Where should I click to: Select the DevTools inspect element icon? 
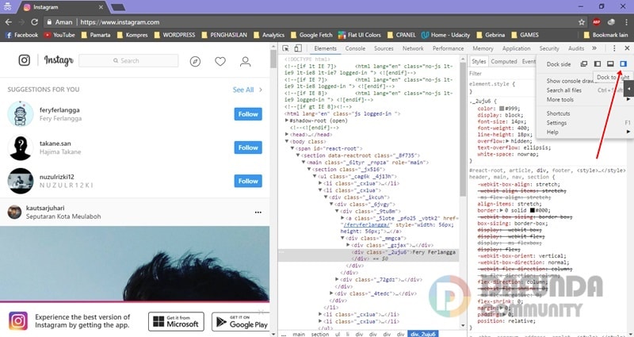point(286,48)
